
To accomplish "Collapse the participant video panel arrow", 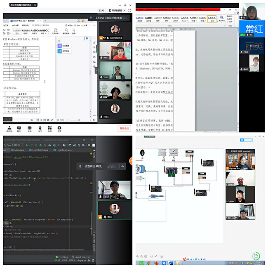I will coord(96,70).
